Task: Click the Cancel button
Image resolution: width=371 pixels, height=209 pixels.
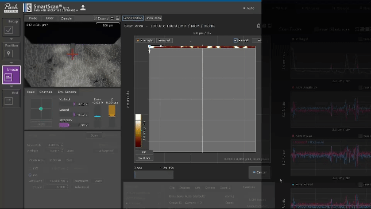Action: 260,172
